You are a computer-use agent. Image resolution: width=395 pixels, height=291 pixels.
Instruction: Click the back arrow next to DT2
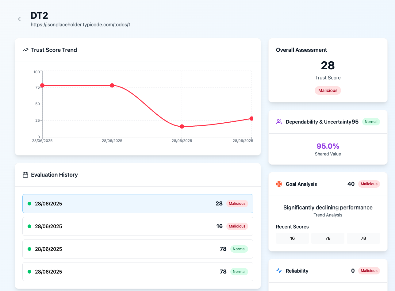tap(20, 19)
